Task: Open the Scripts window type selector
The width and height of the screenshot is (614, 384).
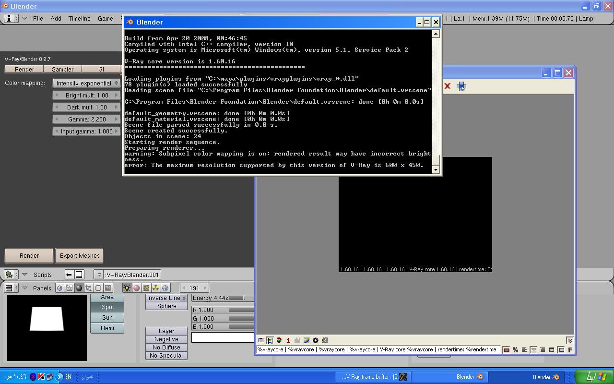Action: tap(12, 275)
